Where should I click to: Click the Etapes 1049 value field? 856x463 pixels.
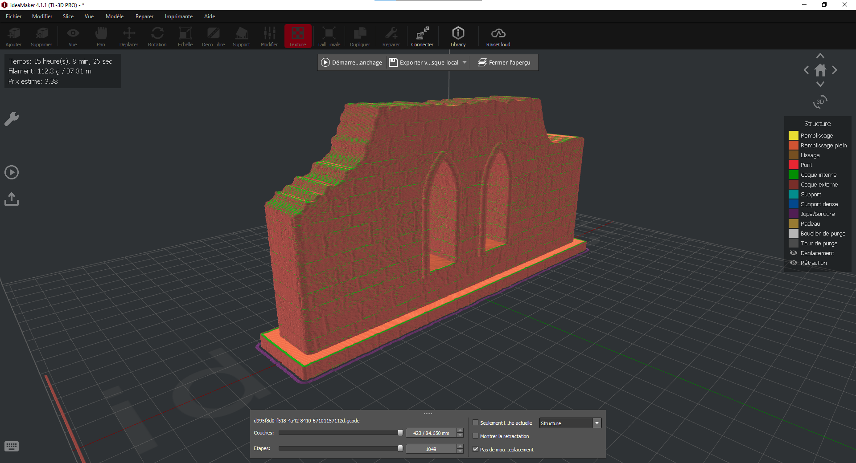click(x=431, y=449)
